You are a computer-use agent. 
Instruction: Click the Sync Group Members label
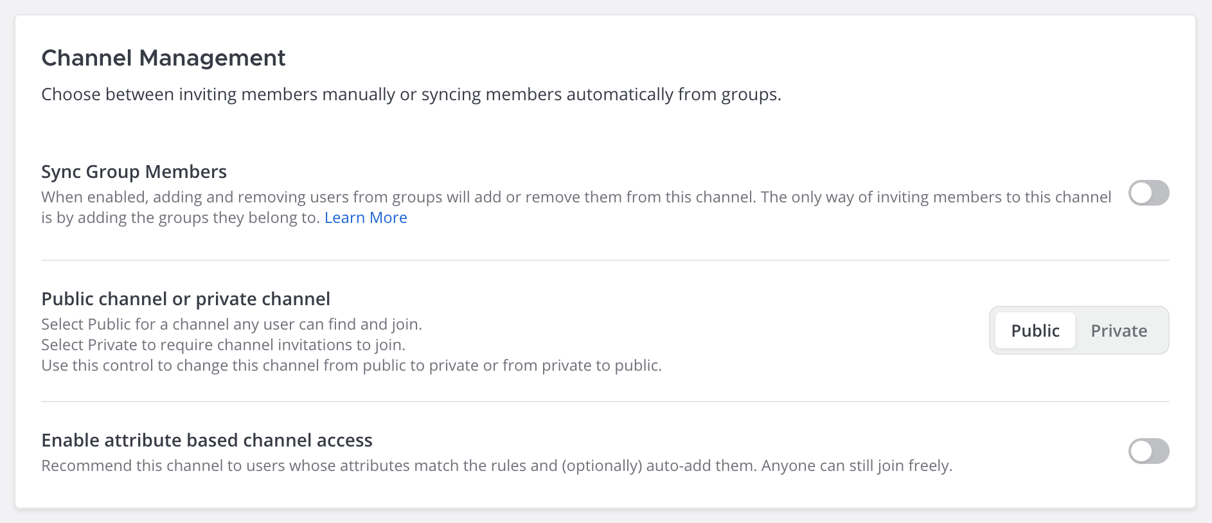134,172
